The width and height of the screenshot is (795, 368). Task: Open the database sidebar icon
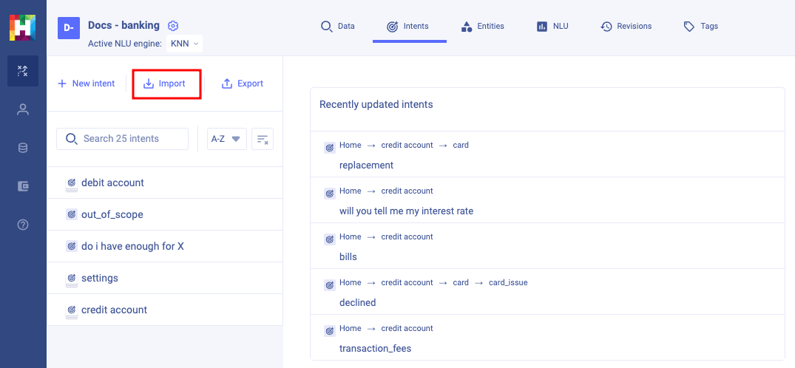(x=23, y=148)
